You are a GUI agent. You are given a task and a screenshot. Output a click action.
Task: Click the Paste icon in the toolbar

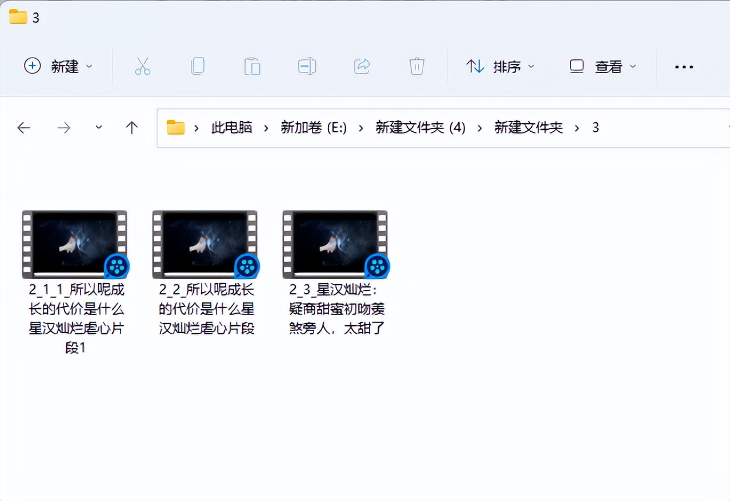252,66
